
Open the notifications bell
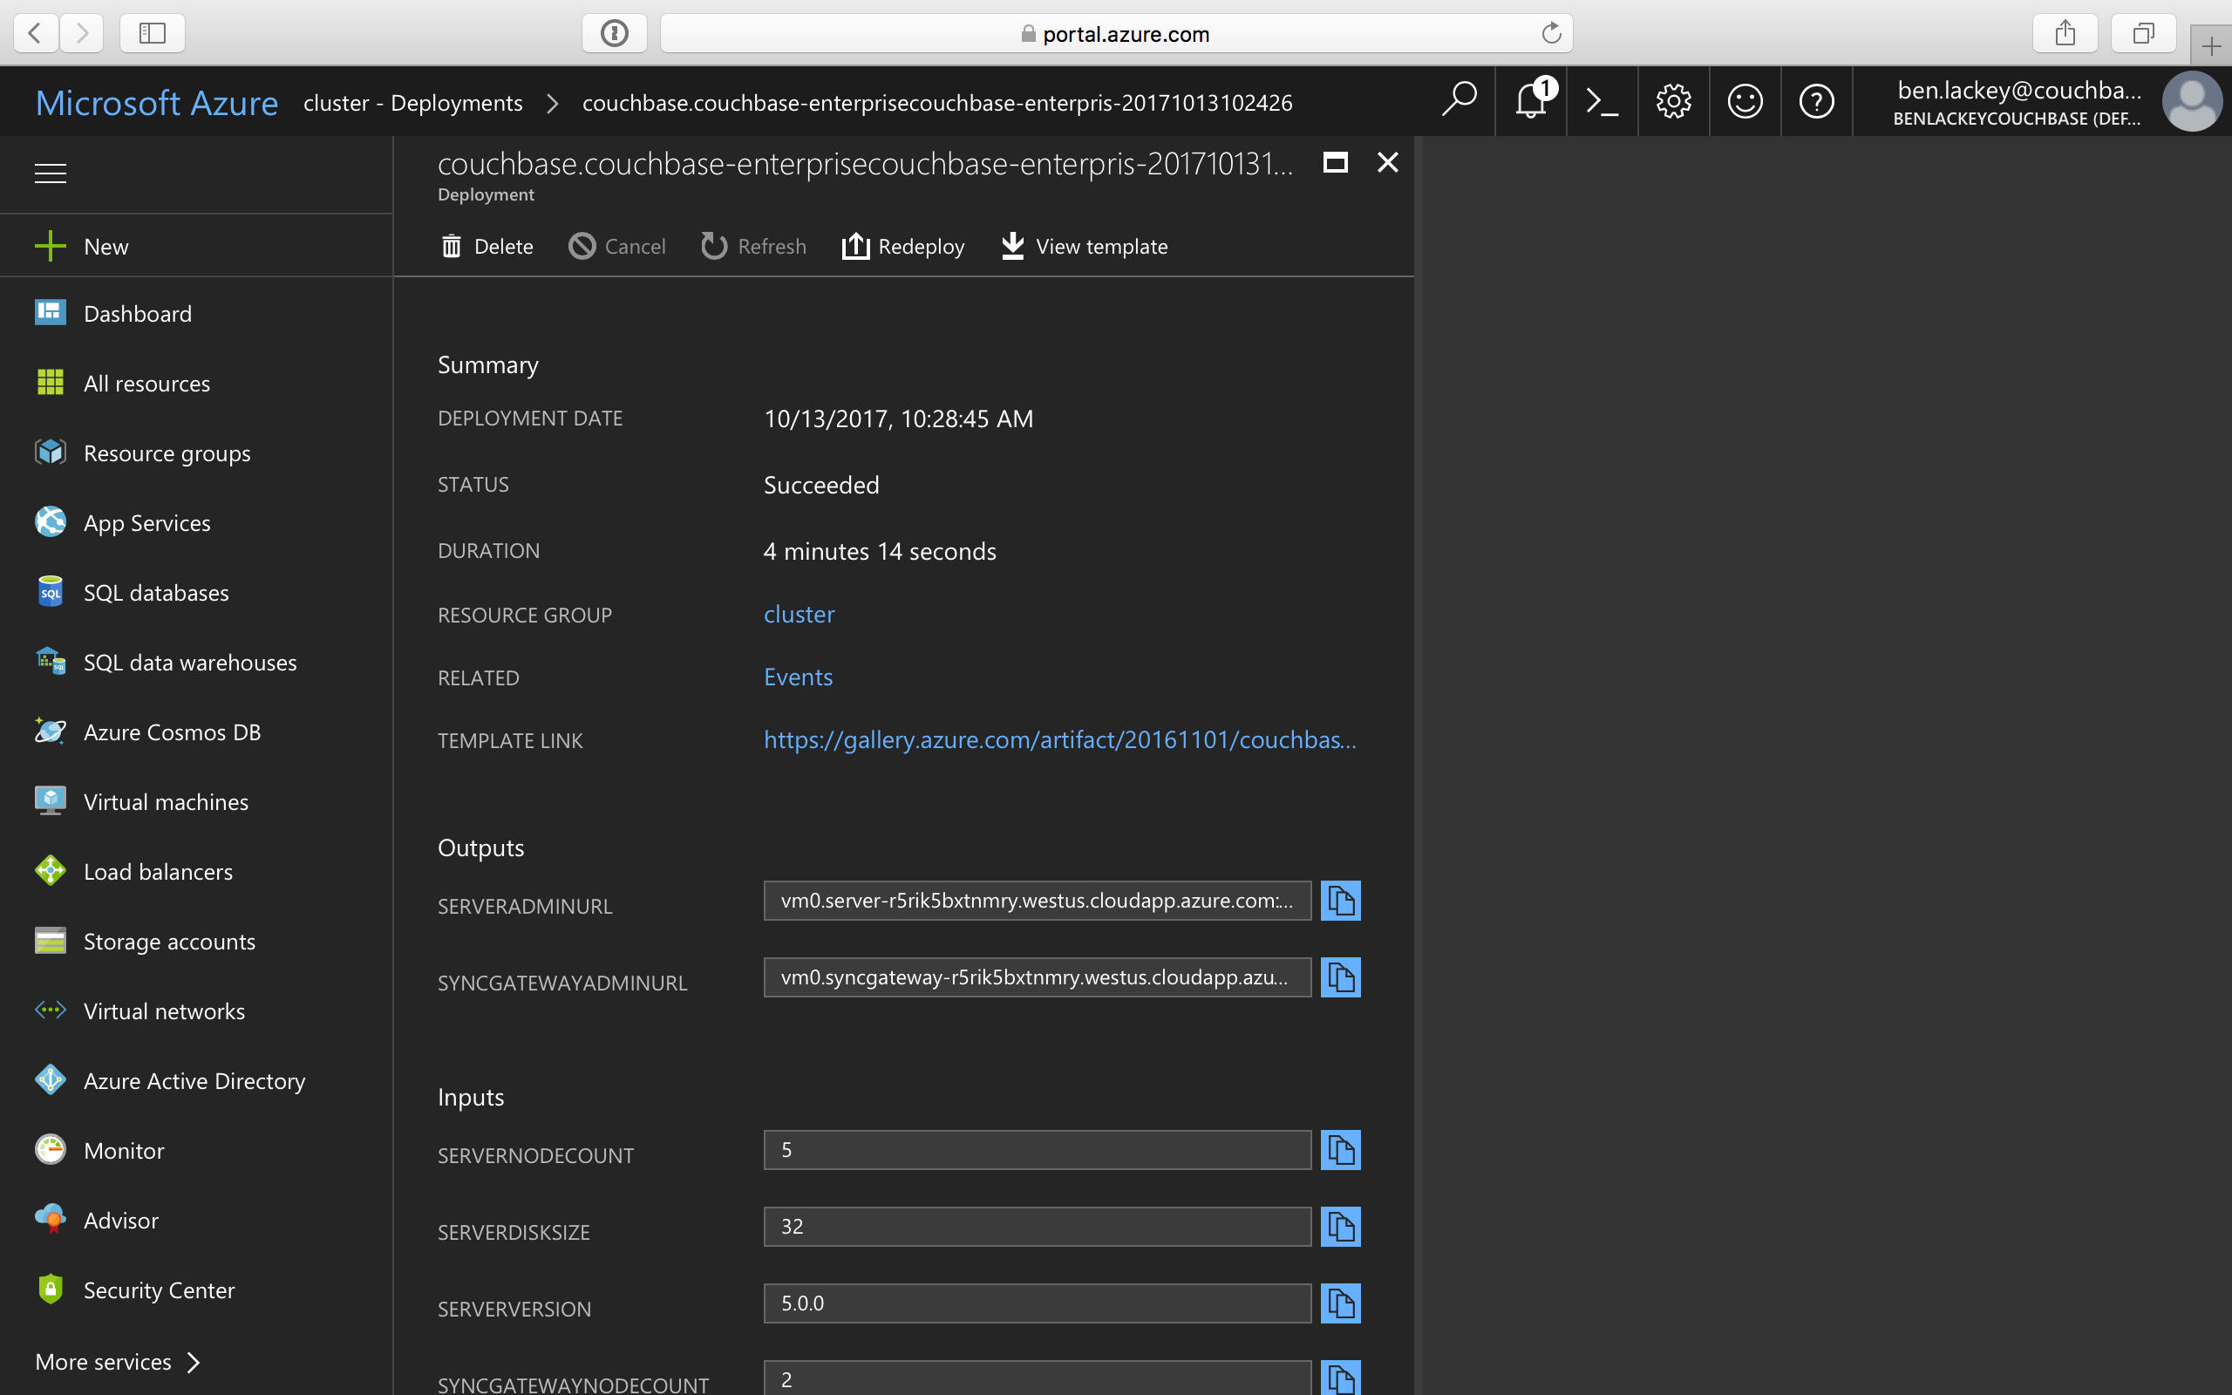[x=1530, y=100]
